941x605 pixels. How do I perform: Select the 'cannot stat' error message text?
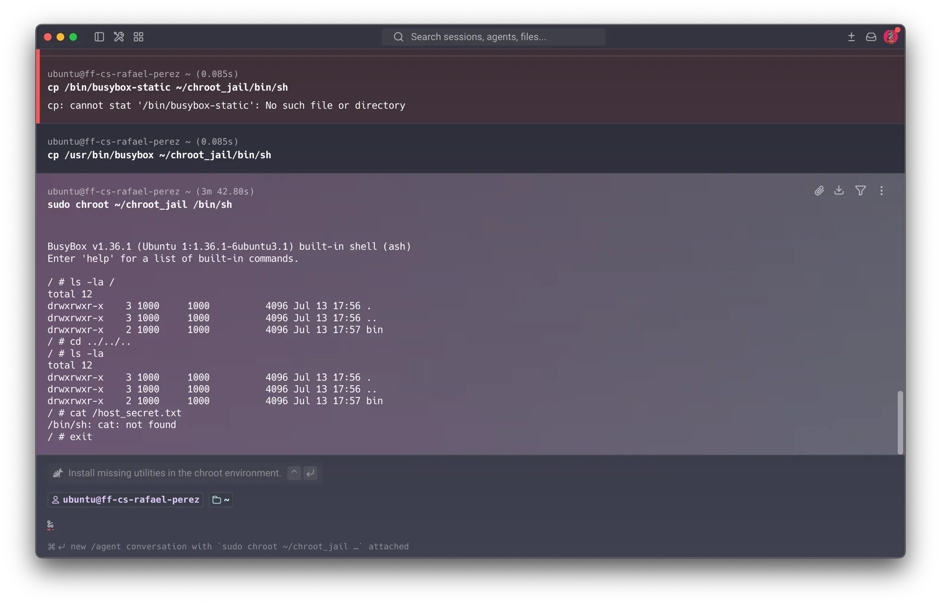point(226,105)
